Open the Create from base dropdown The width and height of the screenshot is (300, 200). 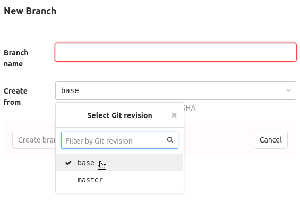[176, 91]
